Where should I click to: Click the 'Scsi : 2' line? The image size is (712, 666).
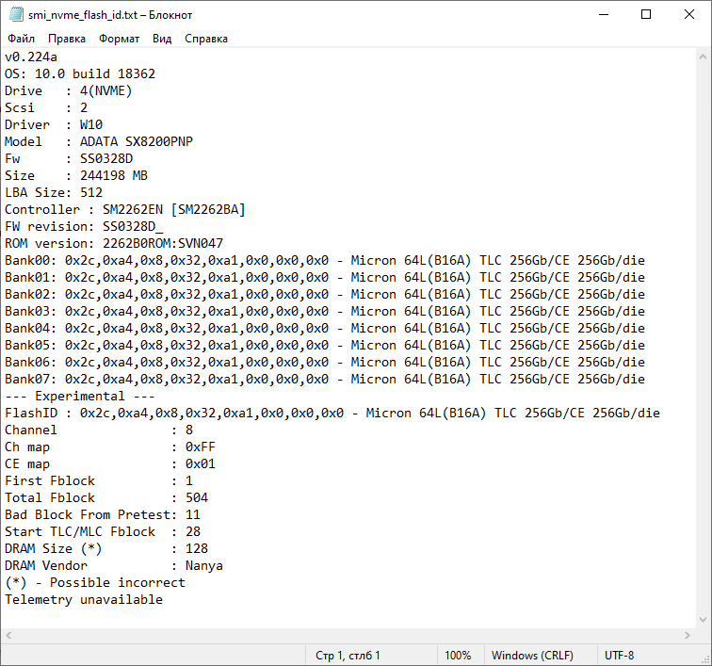tap(46, 107)
